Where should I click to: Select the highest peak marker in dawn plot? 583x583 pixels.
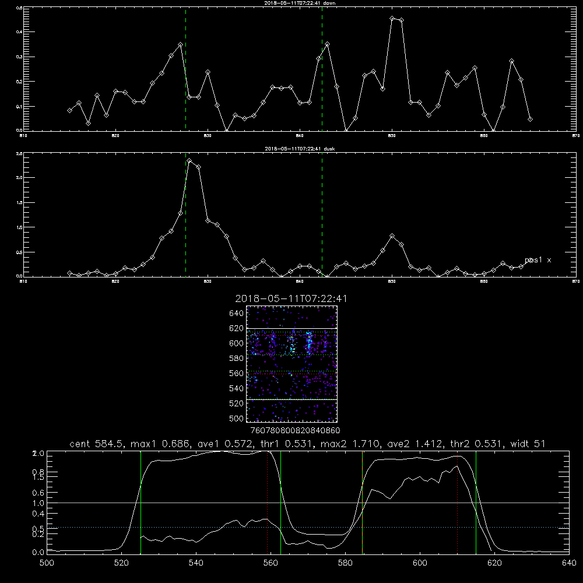pos(392,18)
